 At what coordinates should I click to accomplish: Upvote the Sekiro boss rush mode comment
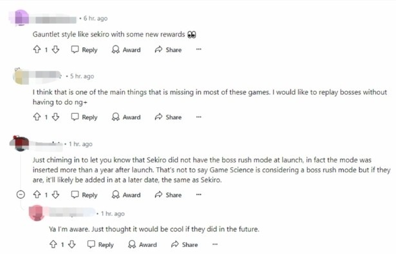click(x=37, y=194)
